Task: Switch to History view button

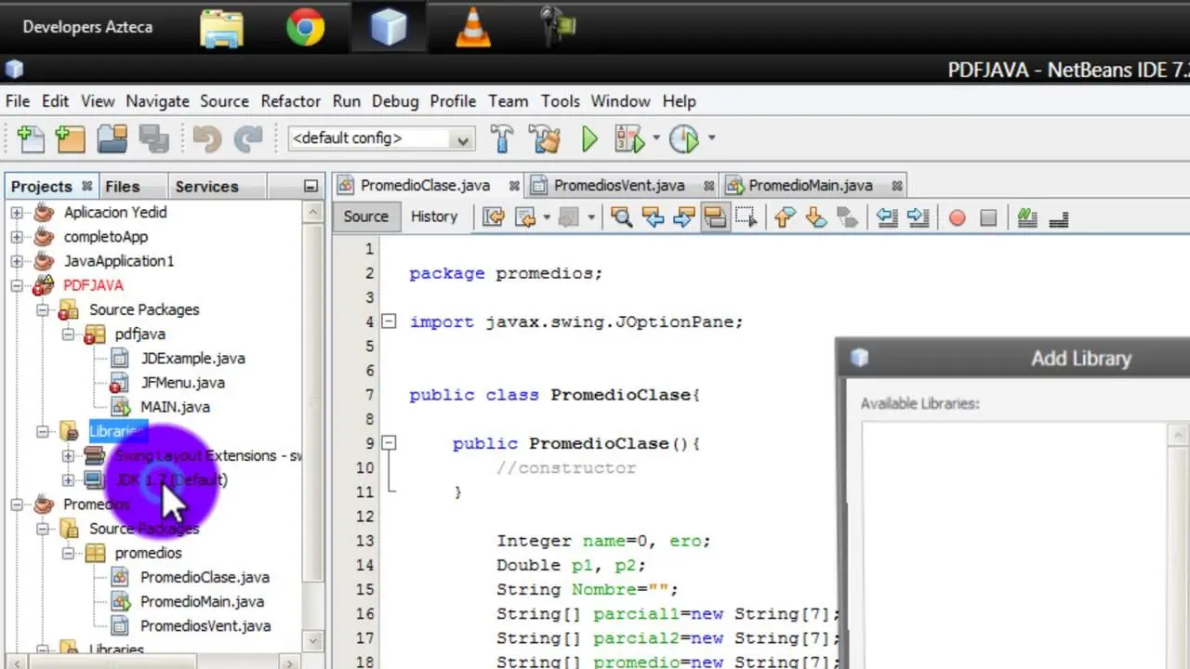Action: (x=434, y=216)
